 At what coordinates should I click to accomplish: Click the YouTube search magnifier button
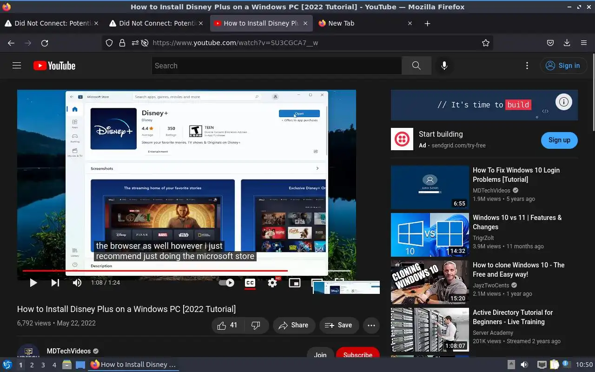416,66
